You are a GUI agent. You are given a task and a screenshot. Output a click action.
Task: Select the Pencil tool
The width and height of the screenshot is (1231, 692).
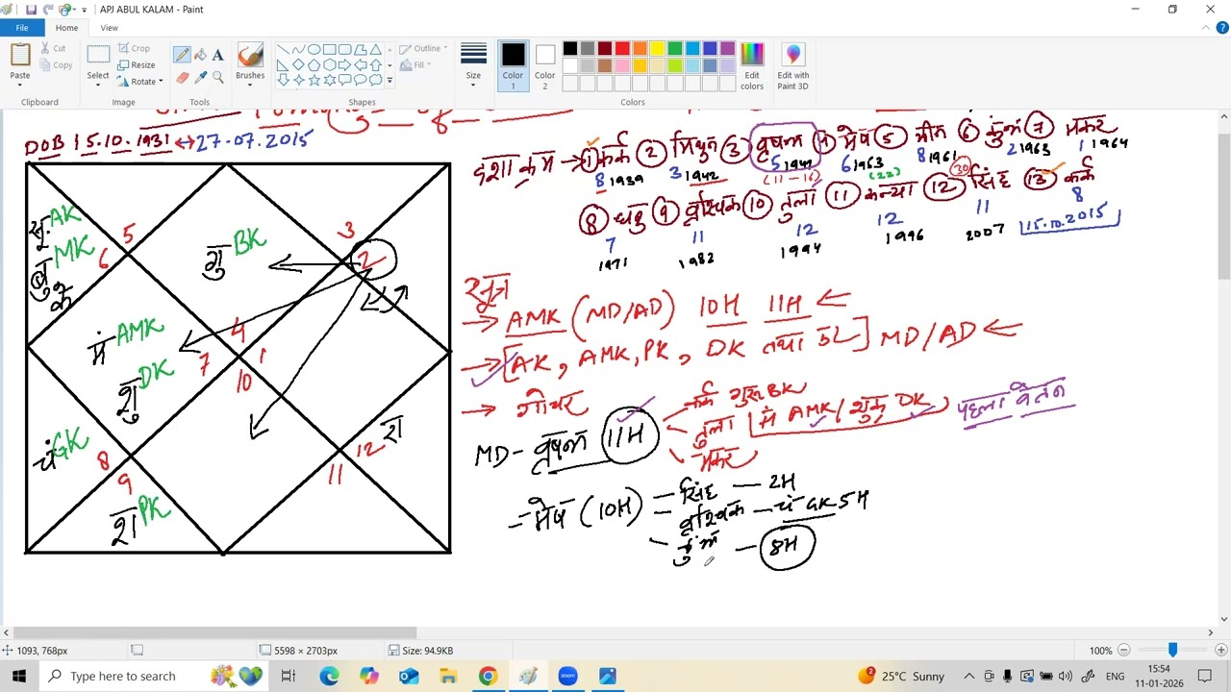pos(182,55)
